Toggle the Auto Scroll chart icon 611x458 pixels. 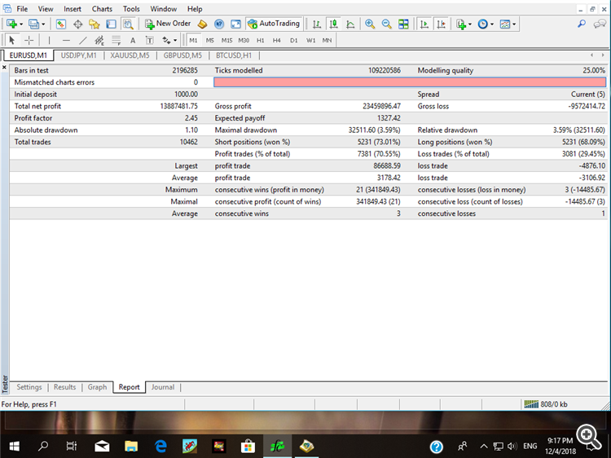(424, 24)
